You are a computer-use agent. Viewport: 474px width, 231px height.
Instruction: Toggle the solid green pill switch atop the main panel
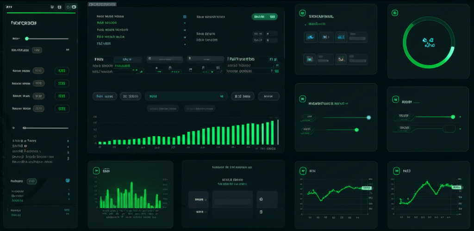pos(264,17)
